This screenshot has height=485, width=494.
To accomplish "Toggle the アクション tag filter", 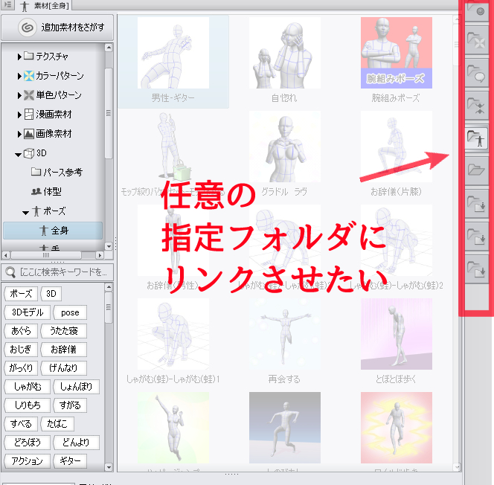I will click(x=28, y=461).
